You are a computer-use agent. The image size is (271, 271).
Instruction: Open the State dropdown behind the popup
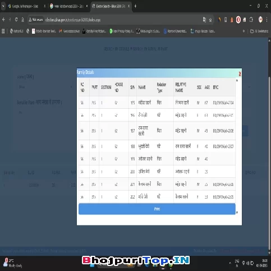coord(45,87)
